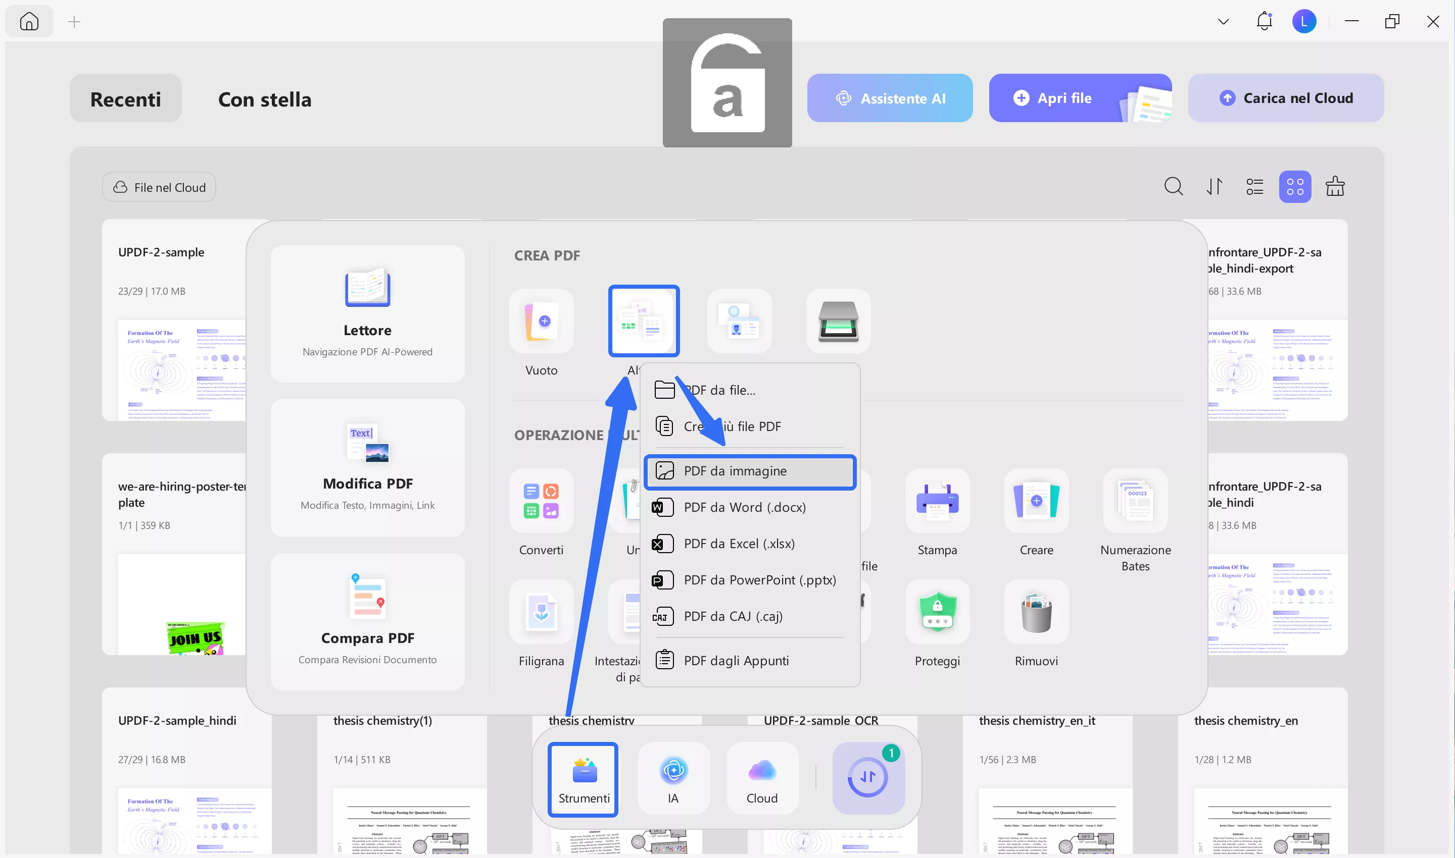Image resolution: width=1455 pixels, height=858 pixels.
Task: Switch to the Con stella tab
Action: tap(264, 99)
